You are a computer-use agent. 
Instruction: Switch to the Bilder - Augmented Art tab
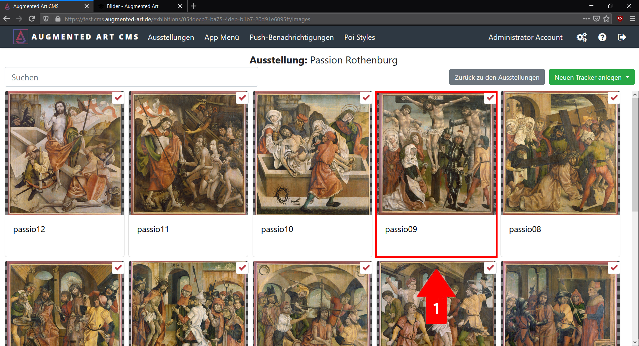(140, 6)
